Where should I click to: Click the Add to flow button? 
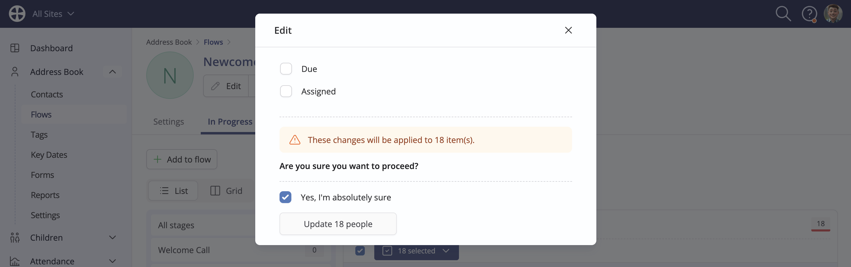point(182,159)
